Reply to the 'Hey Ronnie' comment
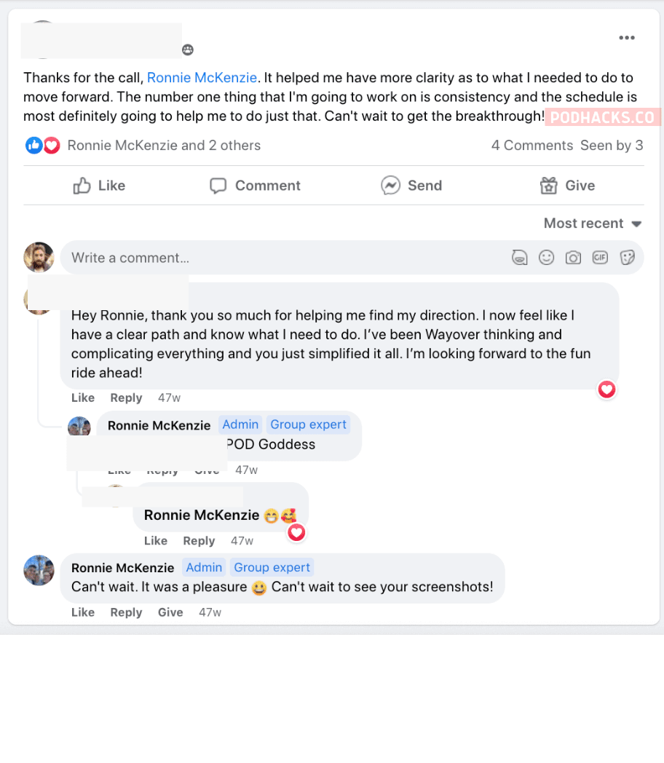Image resolution: width=664 pixels, height=763 pixels. click(126, 398)
